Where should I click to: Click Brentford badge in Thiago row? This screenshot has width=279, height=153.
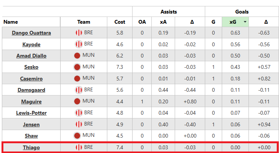pyautogui.click(x=79, y=147)
